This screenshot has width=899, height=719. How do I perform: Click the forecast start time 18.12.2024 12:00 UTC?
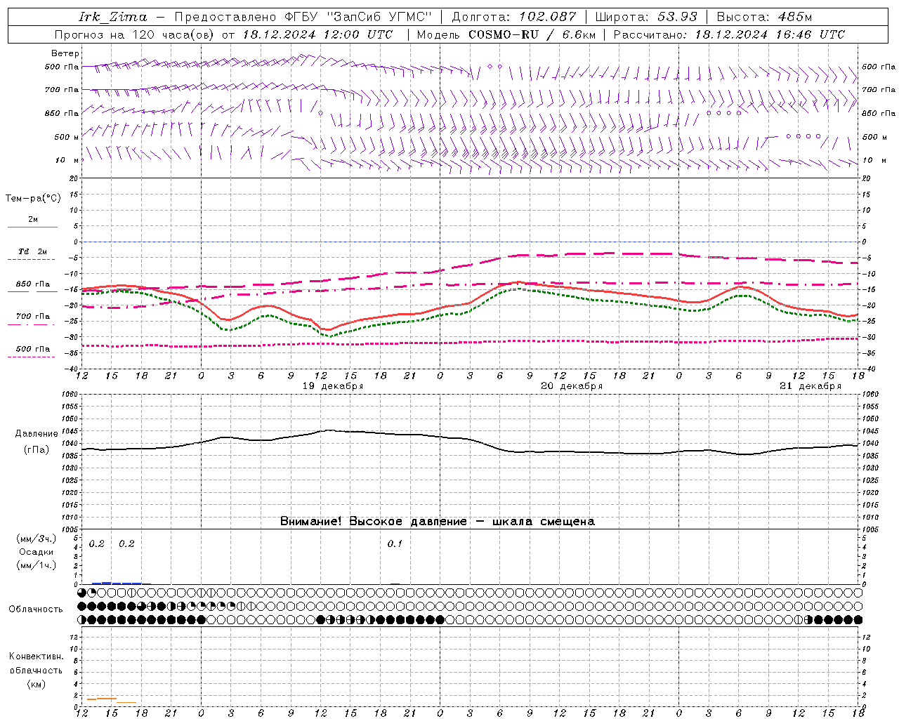pyautogui.click(x=317, y=34)
